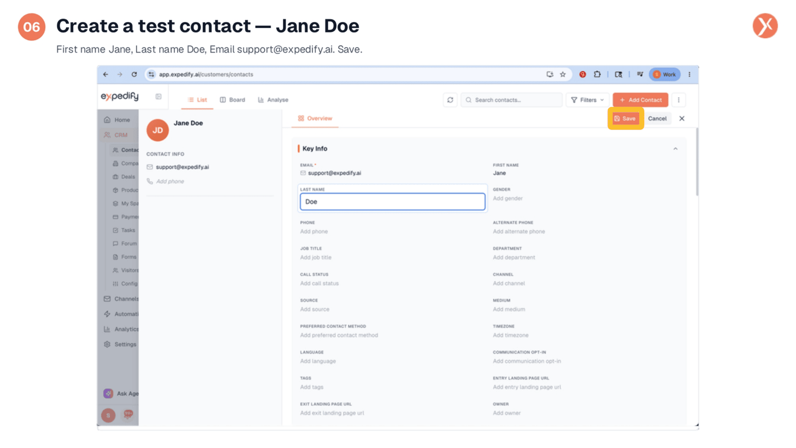Open Contacts in the sidebar
This screenshot has height=448, width=796.
coord(125,150)
